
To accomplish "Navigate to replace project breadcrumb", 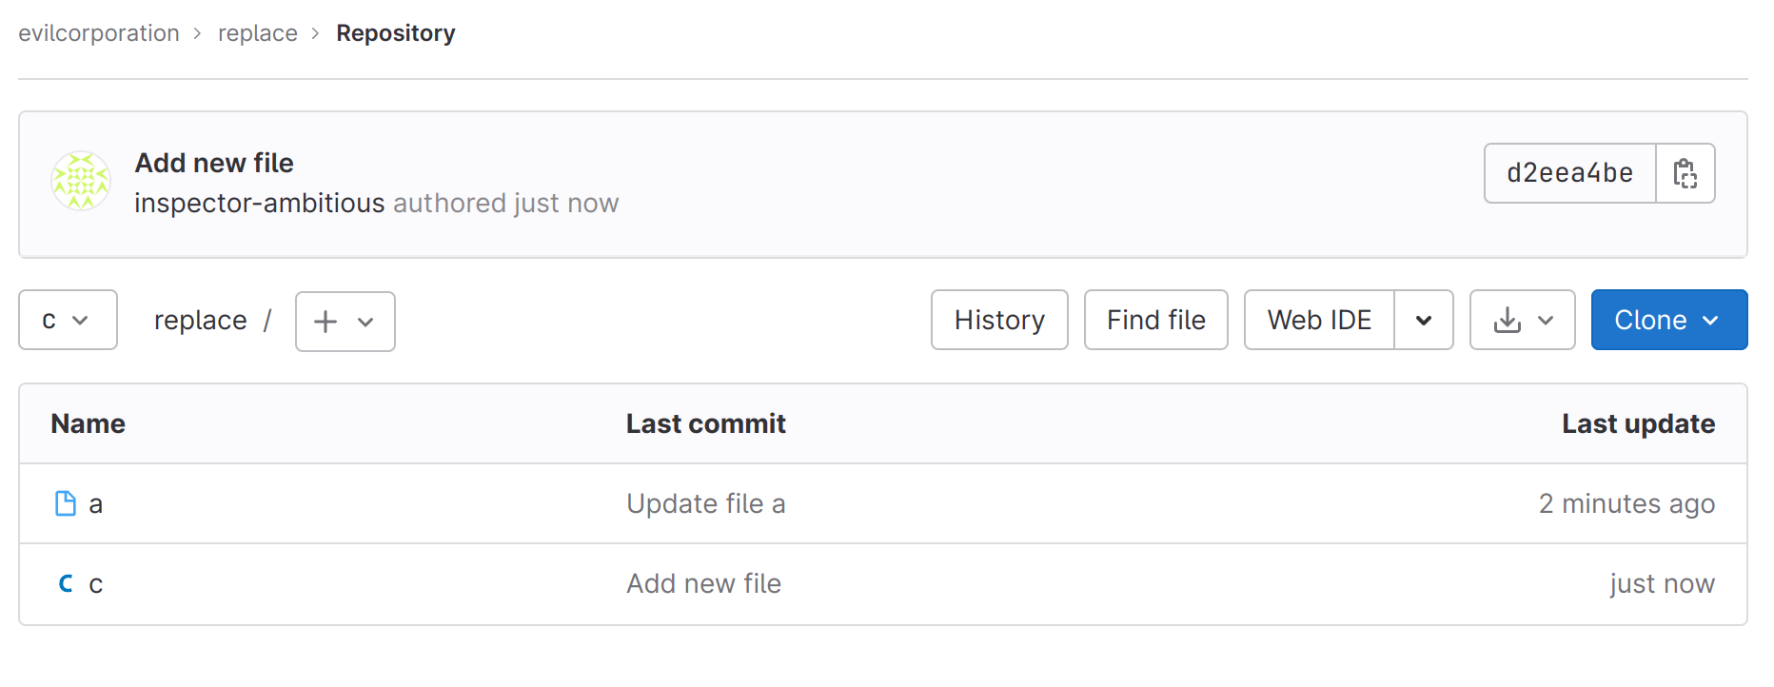I will [x=258, y=33].
